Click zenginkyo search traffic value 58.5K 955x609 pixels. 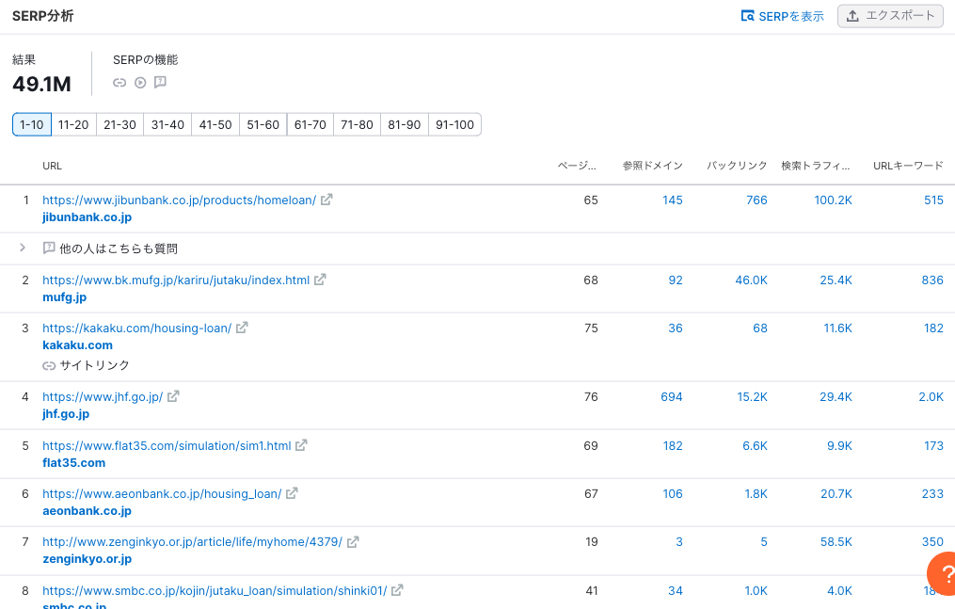point(836,541)
